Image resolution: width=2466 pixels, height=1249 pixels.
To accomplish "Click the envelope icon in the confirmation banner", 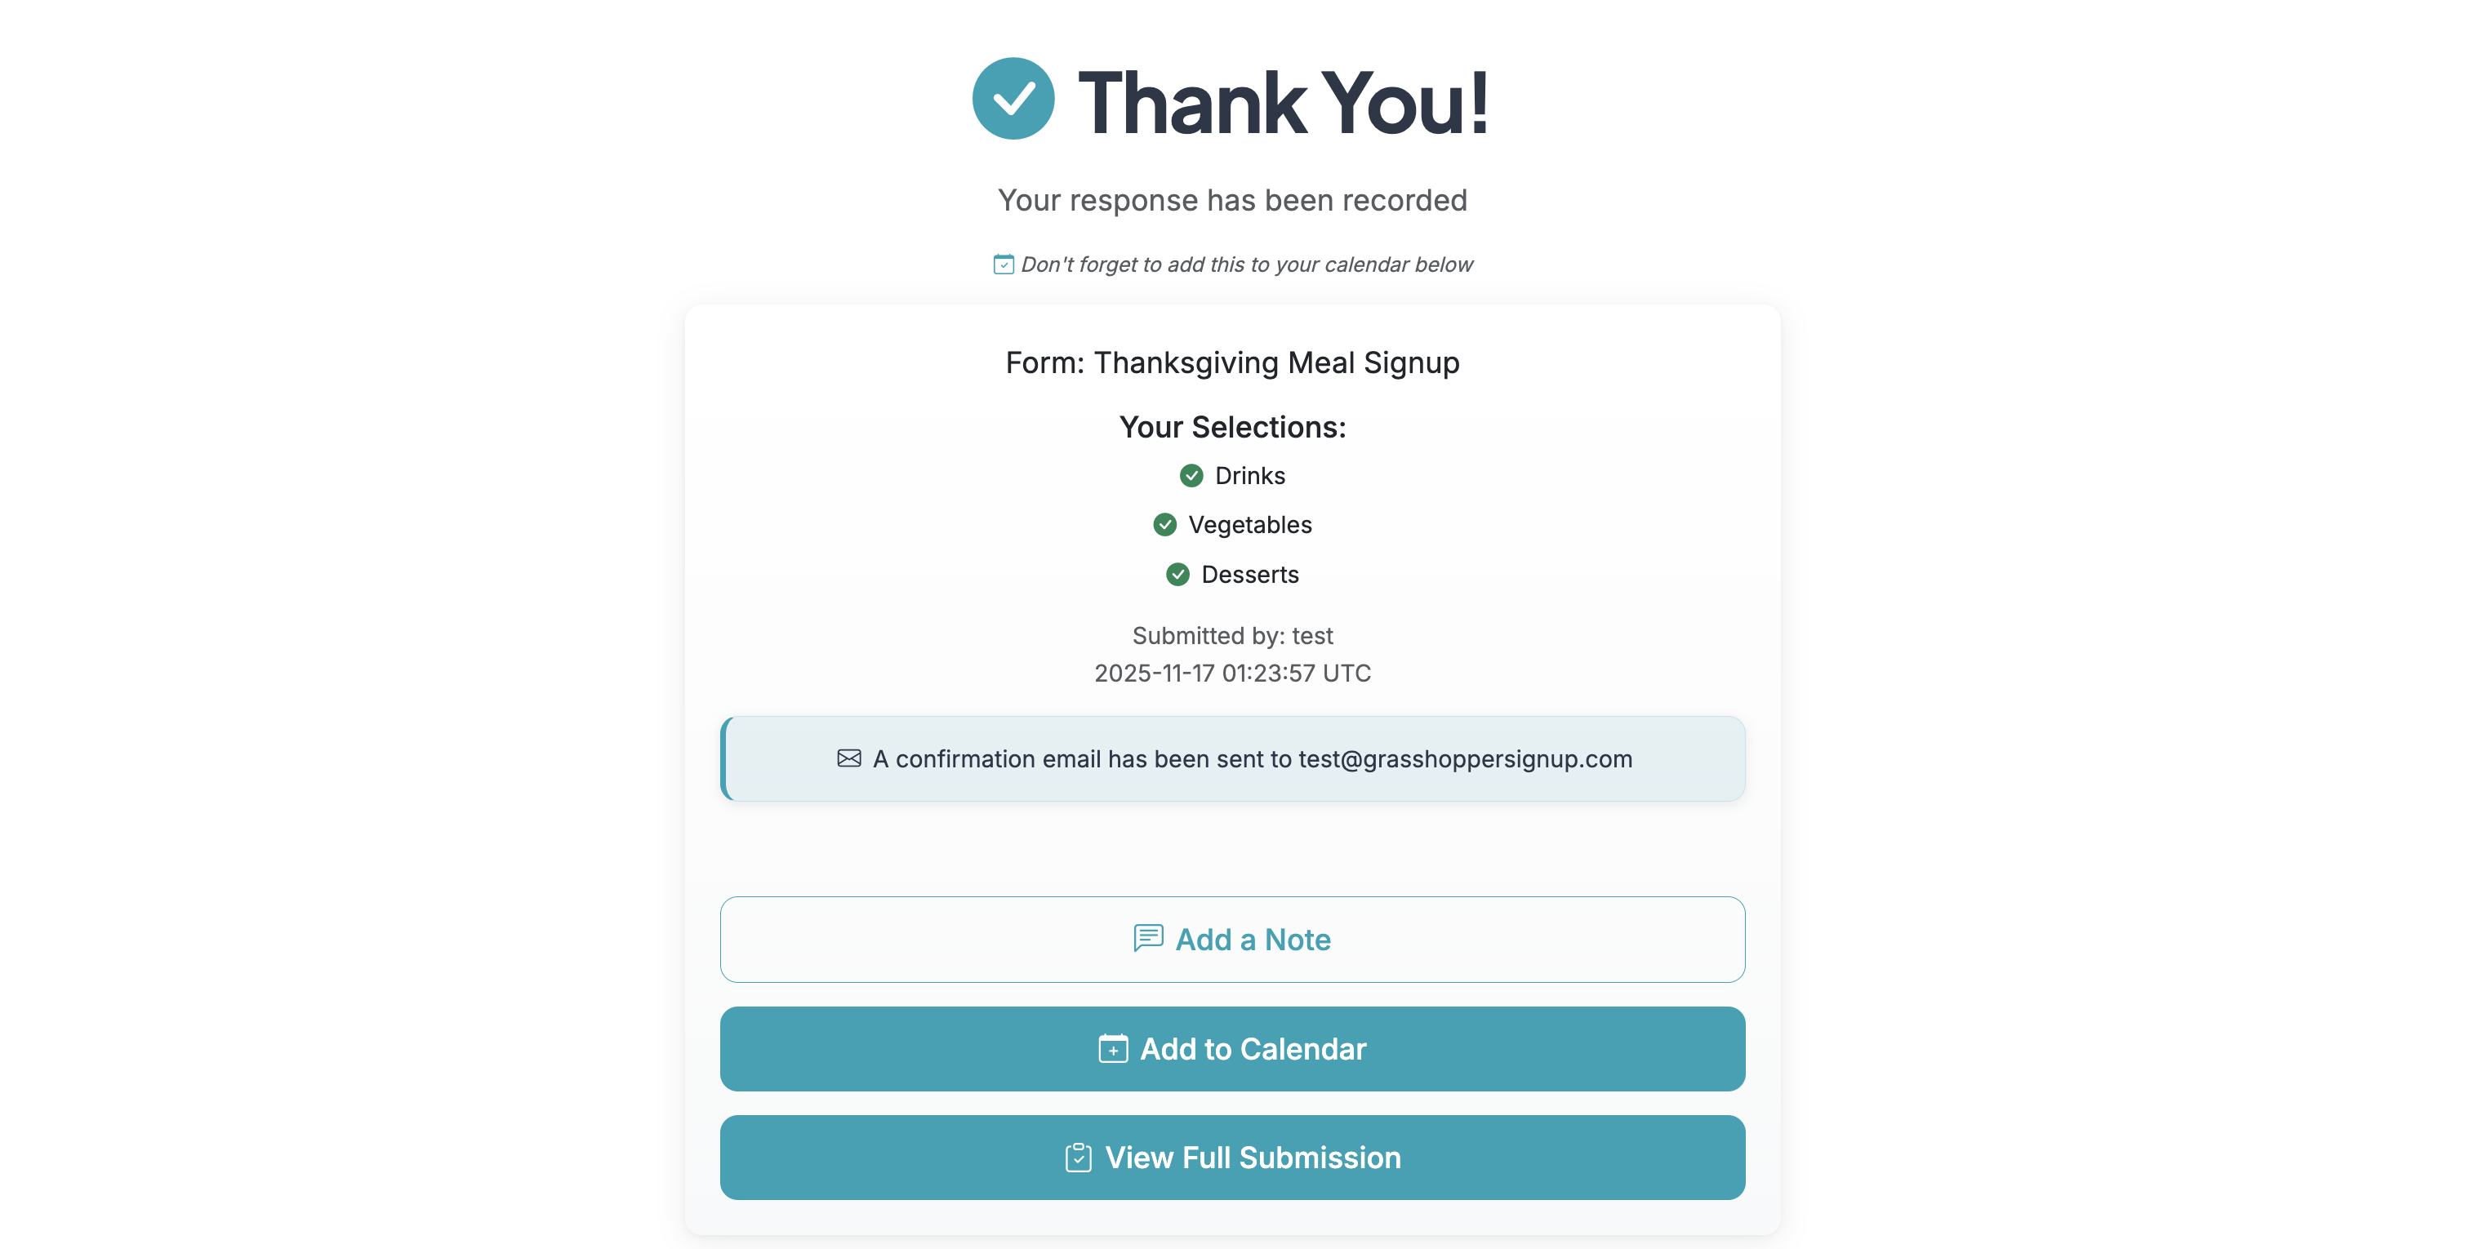I will tap(848, 758).
